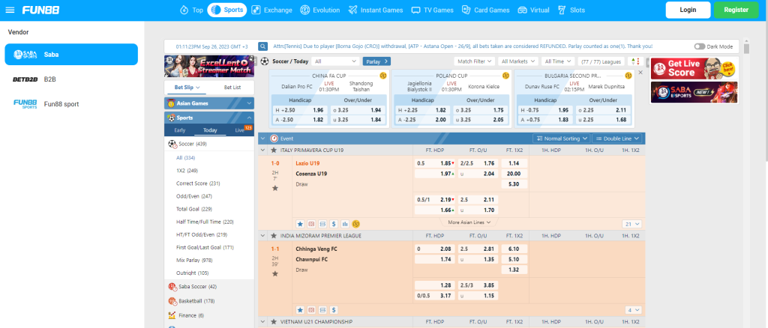Click the Soccer ball icon in sidebar
Image resolution: width=768 pixels, height=328 pixels.
click(172, 143)
